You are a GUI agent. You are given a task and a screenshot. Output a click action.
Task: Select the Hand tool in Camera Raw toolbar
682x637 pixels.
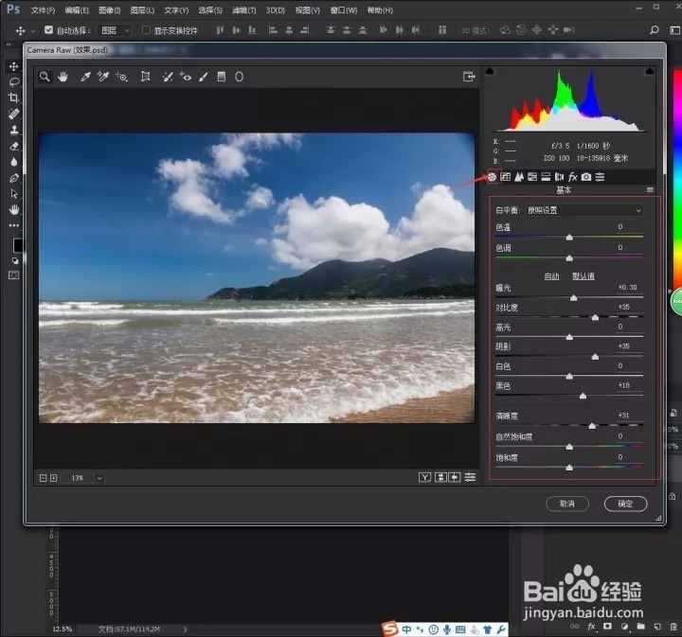click(63, 77)
